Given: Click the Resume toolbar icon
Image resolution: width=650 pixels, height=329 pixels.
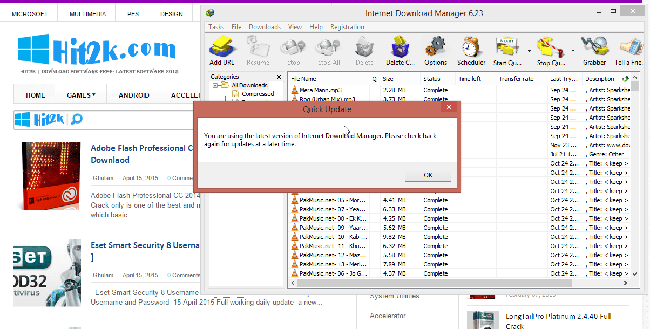Looking at the screenshot, I should click(x=258, y=47).
